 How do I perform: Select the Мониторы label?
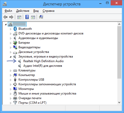(26, 89)
